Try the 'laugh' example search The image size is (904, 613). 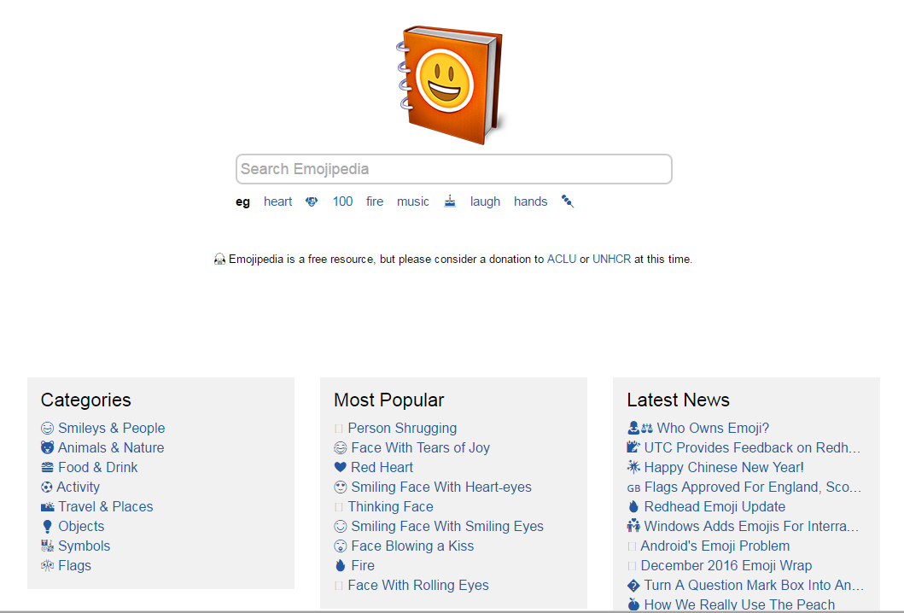[485, 201]
